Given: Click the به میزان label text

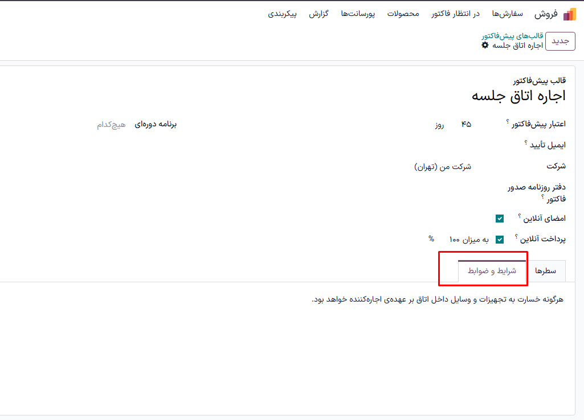Looking at the screenshot, I should pyautogui.click(x=475, y=240).
